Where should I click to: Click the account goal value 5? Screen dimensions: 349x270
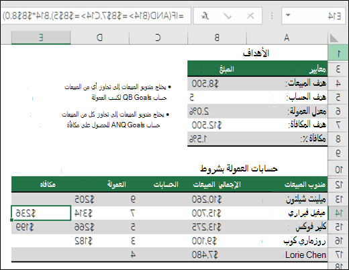click(217, 97)
